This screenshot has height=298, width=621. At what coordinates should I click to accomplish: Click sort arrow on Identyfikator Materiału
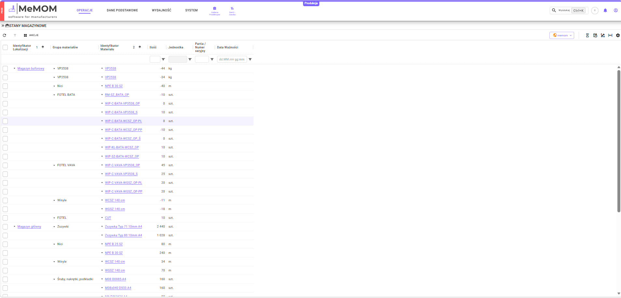140,47
